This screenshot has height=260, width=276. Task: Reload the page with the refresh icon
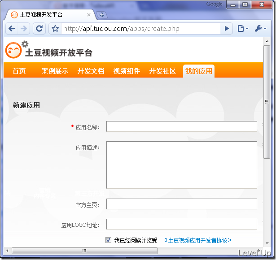[x=39, y=29]
